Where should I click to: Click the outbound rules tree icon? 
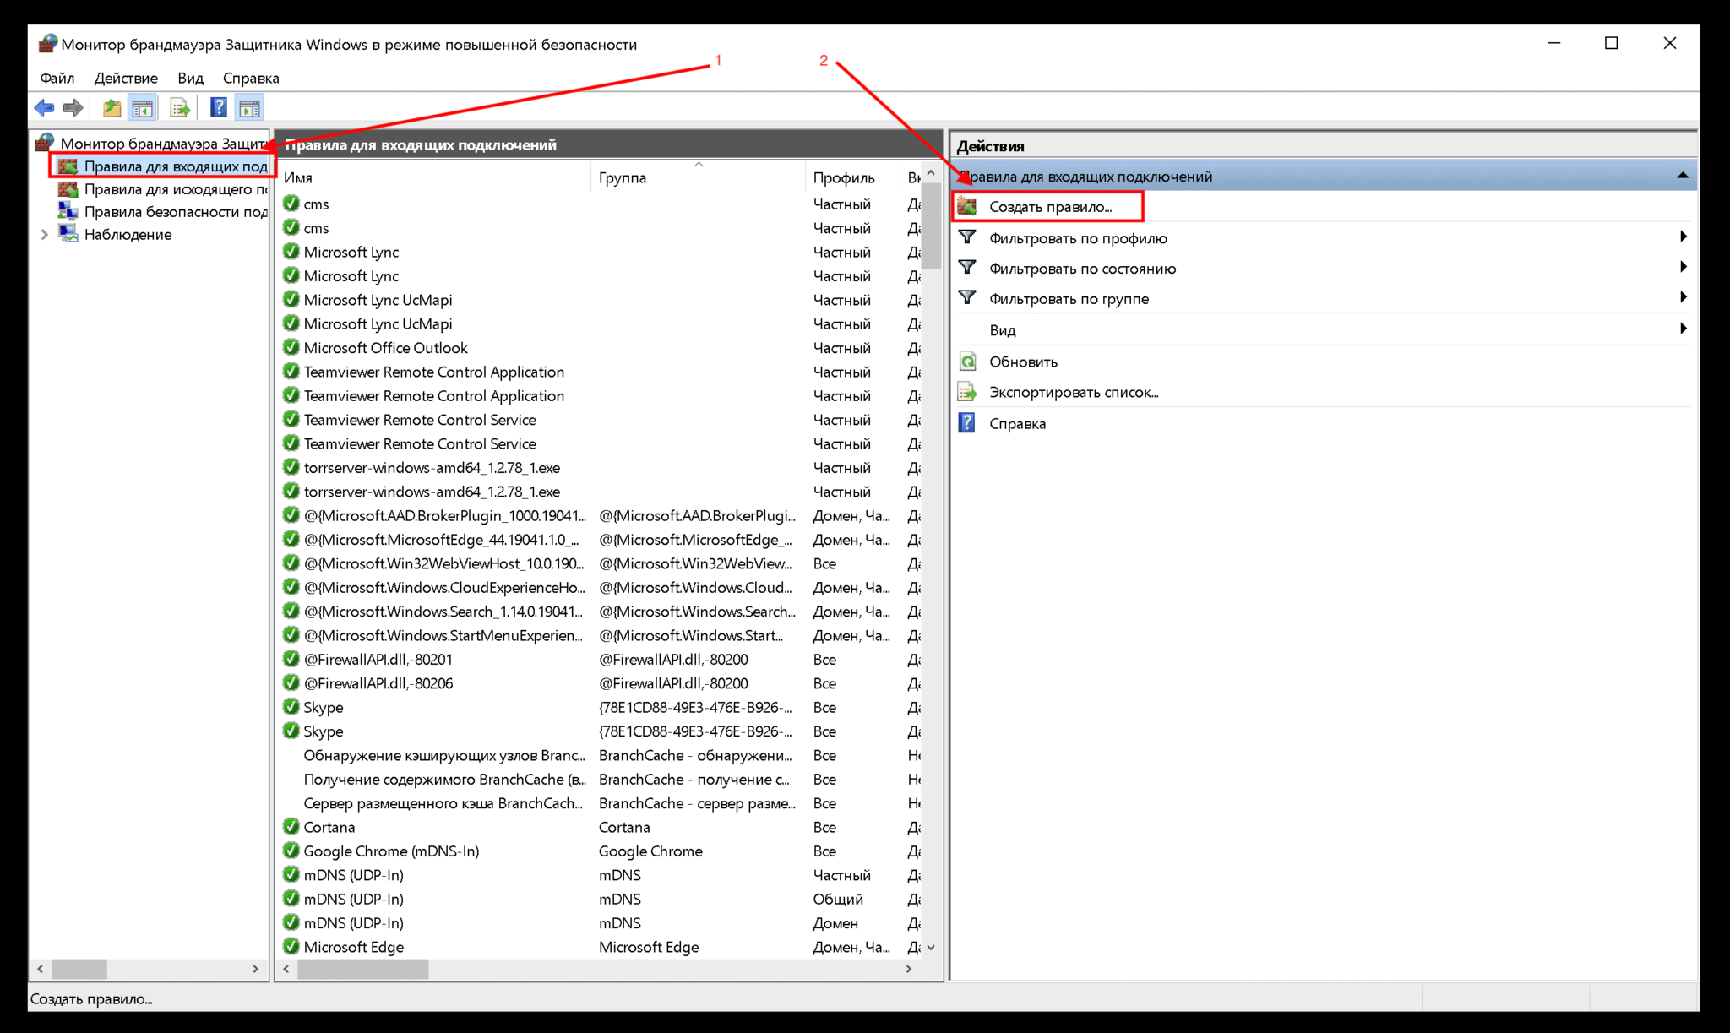point(68,189)
